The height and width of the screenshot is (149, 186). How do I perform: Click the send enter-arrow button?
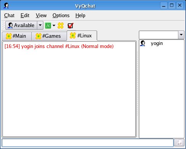click(179, 143)
